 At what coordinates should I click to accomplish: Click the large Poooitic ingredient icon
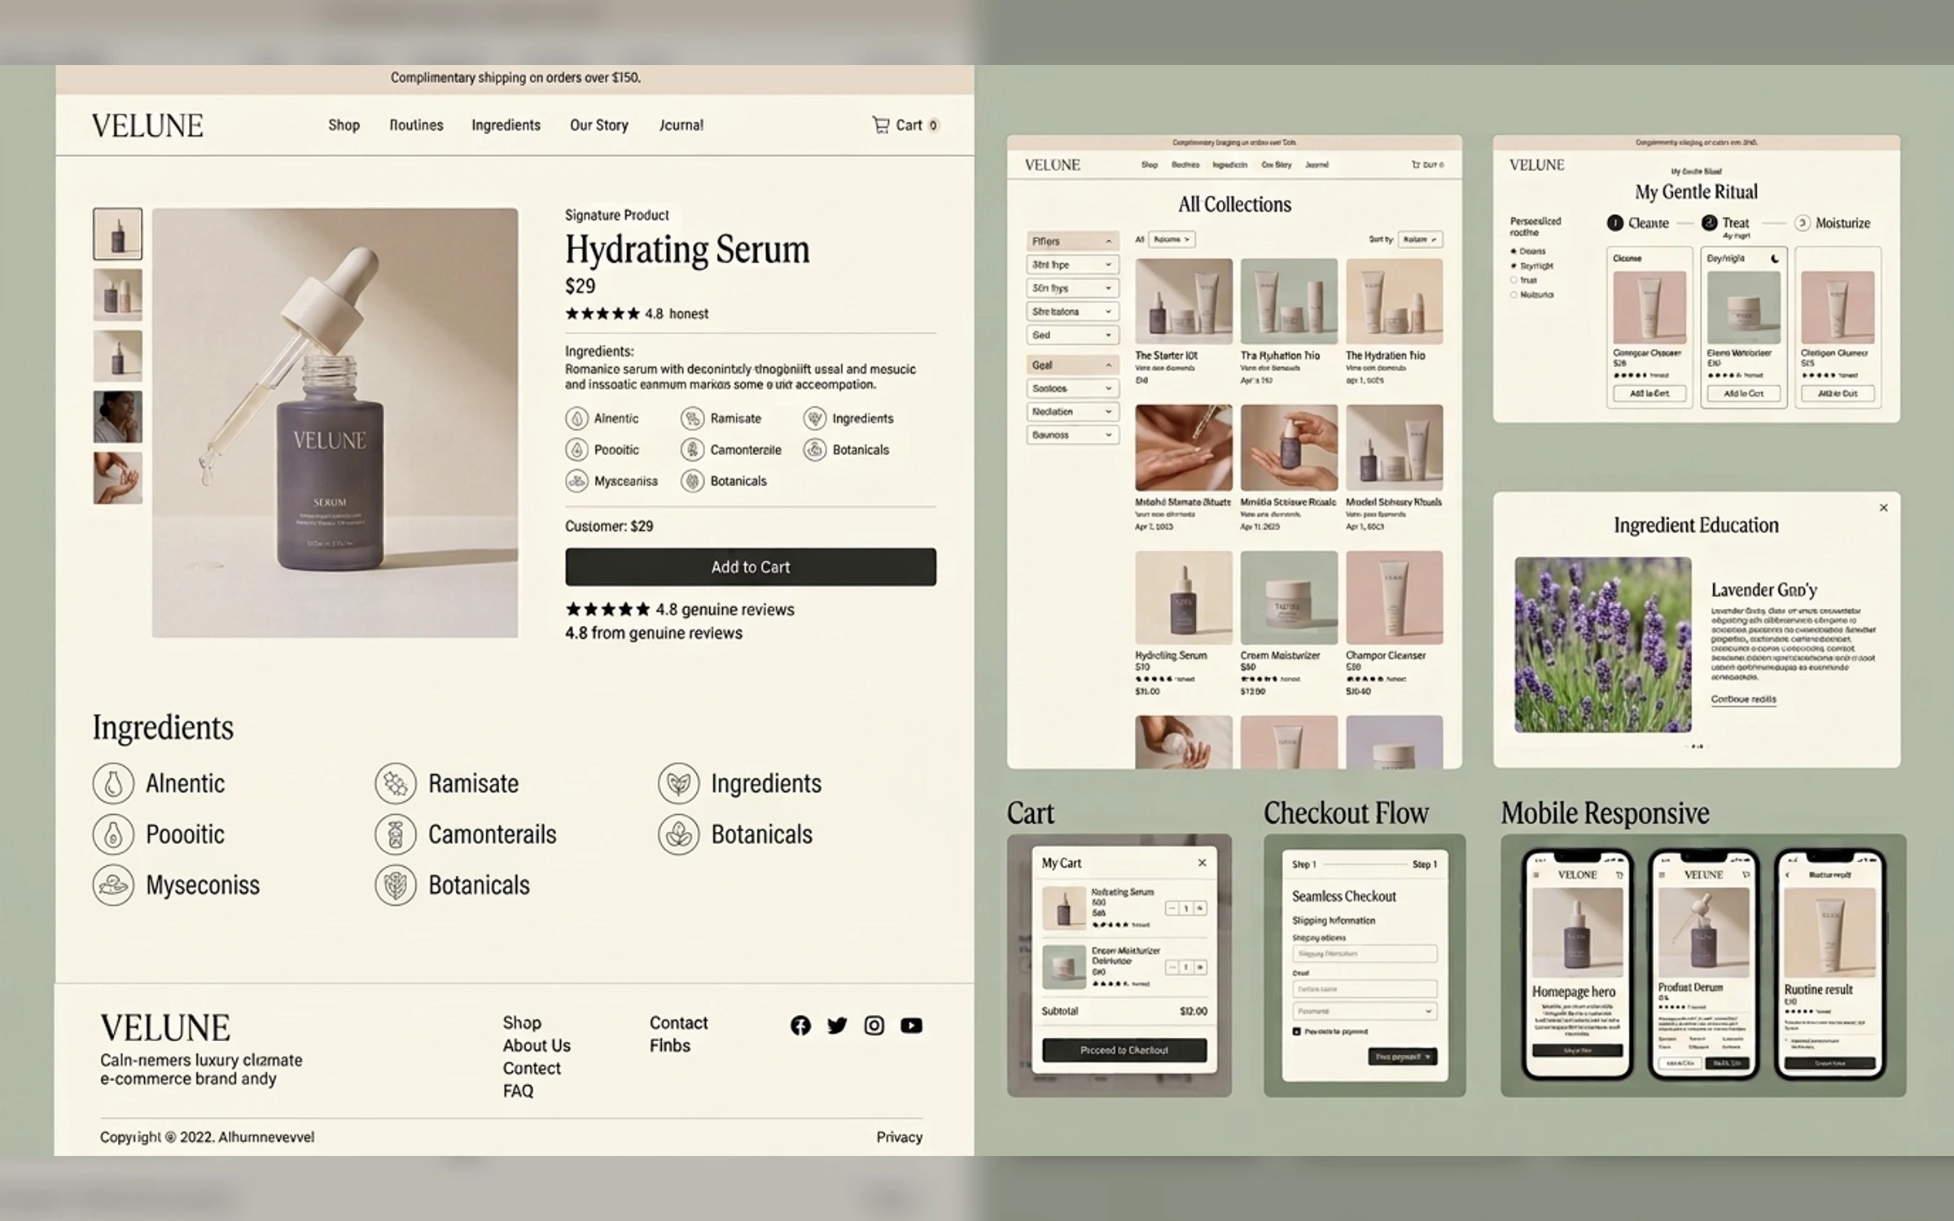113,834
